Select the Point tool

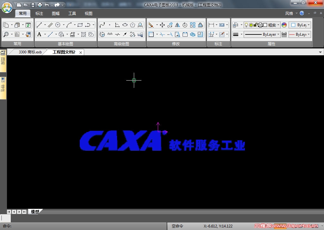110,25
